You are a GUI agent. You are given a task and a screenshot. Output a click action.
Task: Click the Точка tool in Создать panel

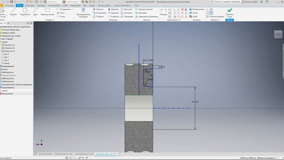[x=61, y=16]
